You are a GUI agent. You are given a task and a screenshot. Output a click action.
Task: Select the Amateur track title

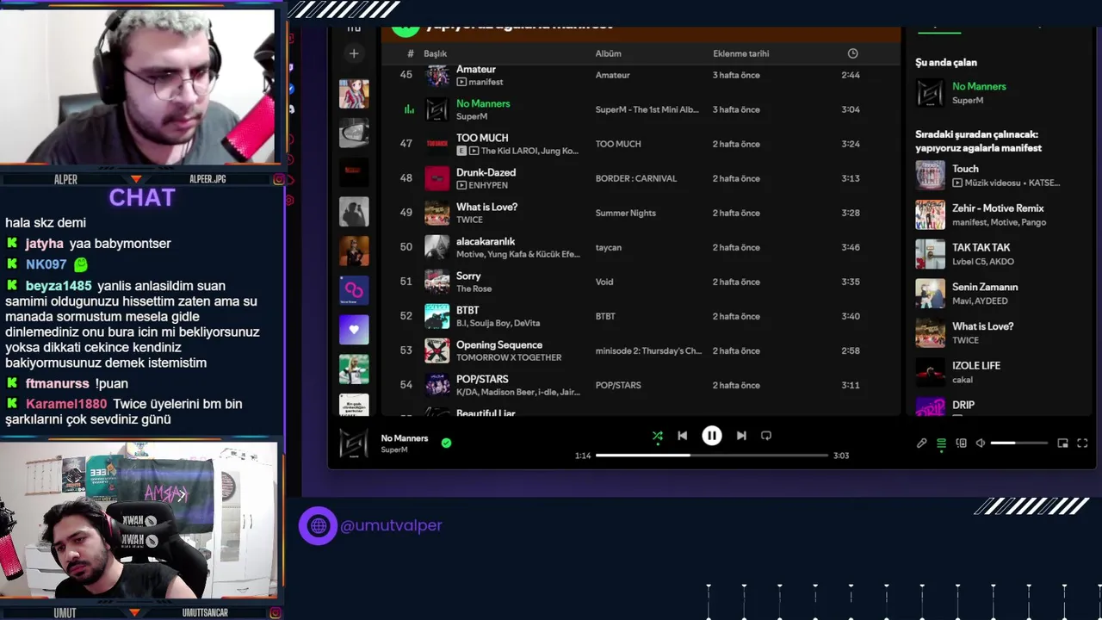coord(476,69)
